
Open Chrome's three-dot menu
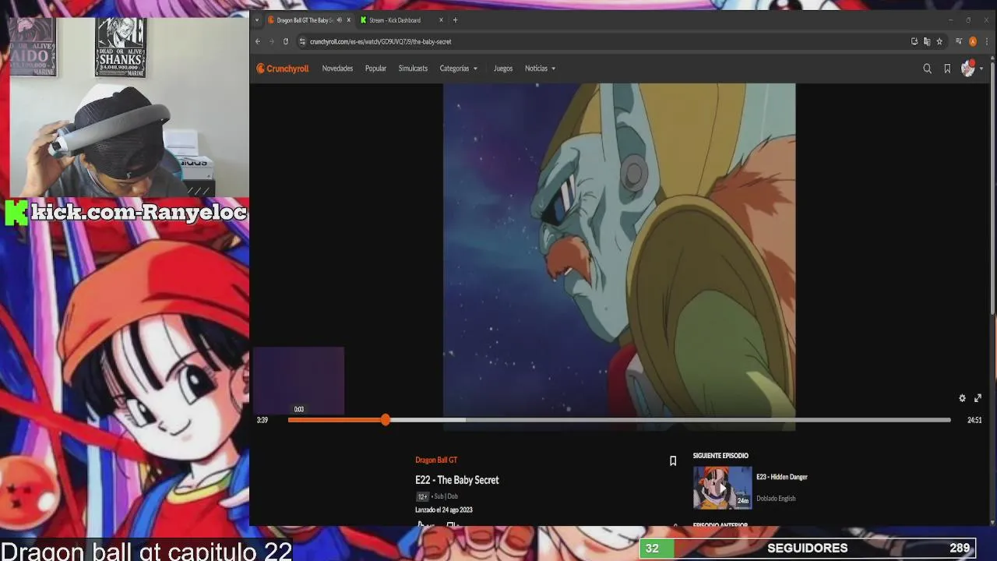point(986,41)
